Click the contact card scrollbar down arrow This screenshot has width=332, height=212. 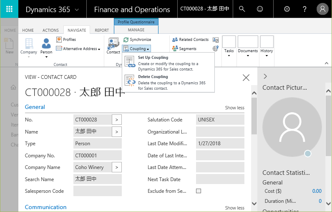point(254,204)
